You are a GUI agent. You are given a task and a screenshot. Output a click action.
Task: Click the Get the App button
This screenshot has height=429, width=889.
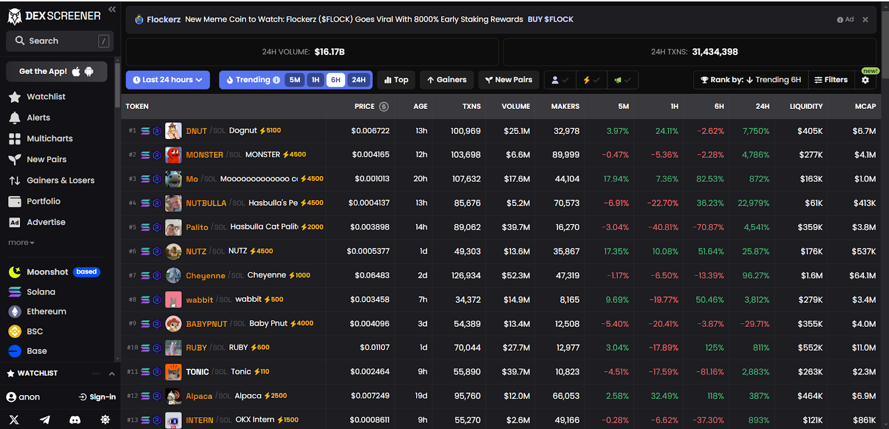[56, 72]
